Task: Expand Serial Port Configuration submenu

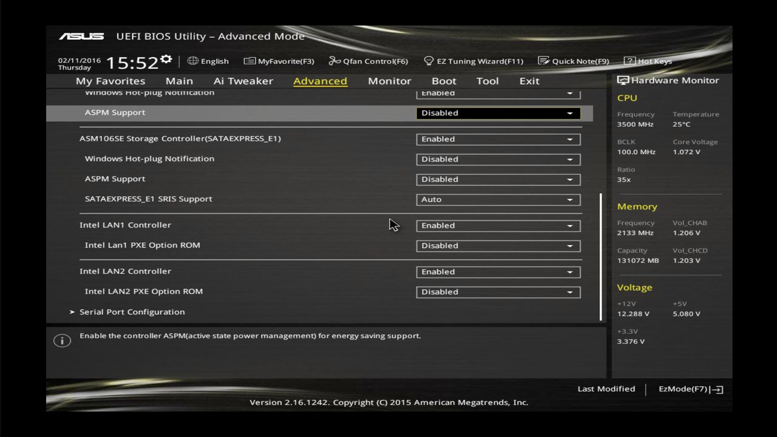Action: click(x=127, y=312)
